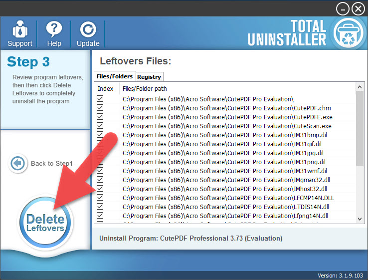Click the leftovers list scrollbar thumb
368x280 pixels.
pyautogui.click(x=360, y=128)
